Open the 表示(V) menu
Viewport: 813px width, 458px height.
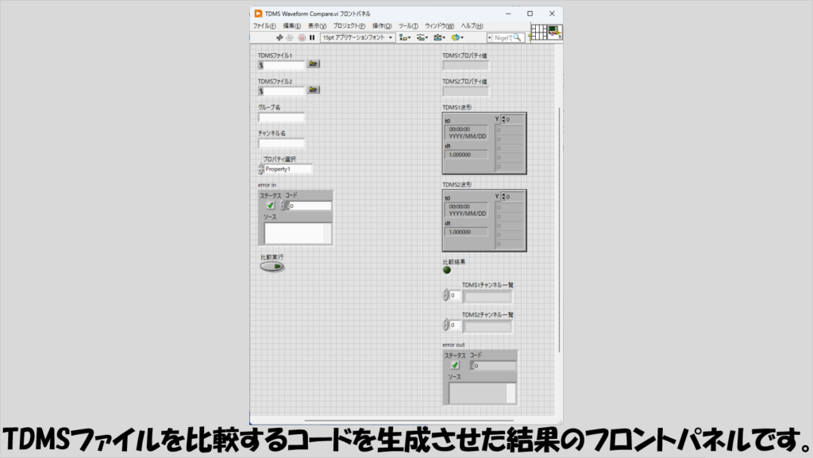pos(317,26)
